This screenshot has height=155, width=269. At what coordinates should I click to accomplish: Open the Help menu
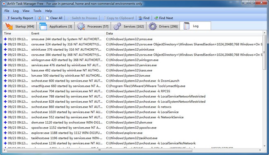48,11
